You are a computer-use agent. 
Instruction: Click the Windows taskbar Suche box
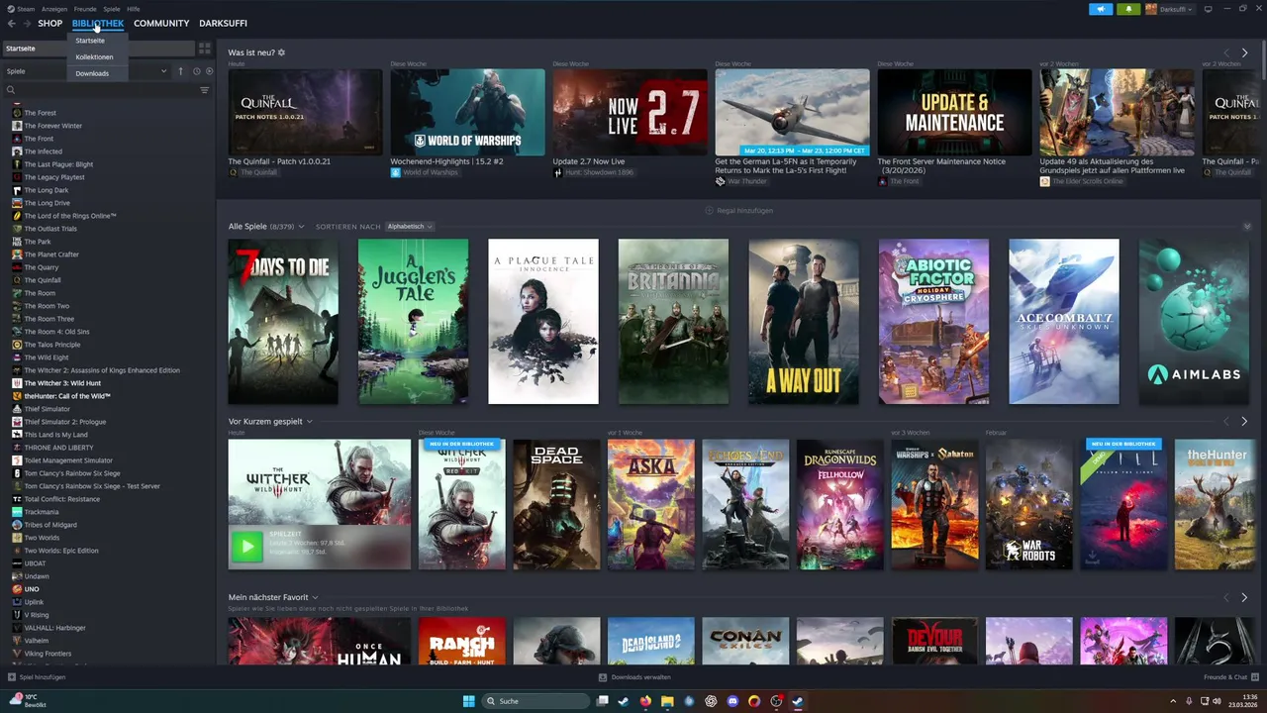point(536,701)
